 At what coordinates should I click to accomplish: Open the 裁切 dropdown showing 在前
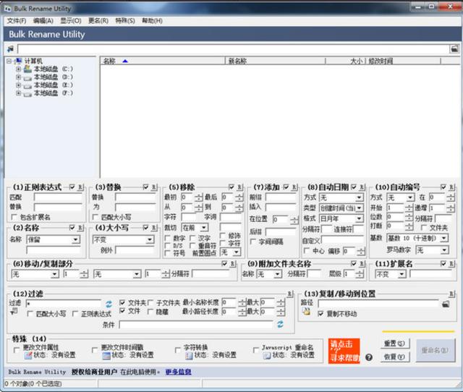pyautogui.click(x=195, y=228)
